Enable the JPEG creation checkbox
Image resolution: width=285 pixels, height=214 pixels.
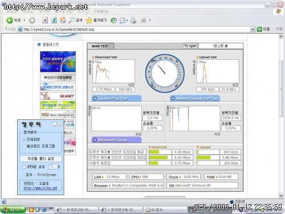click(24, 167)
